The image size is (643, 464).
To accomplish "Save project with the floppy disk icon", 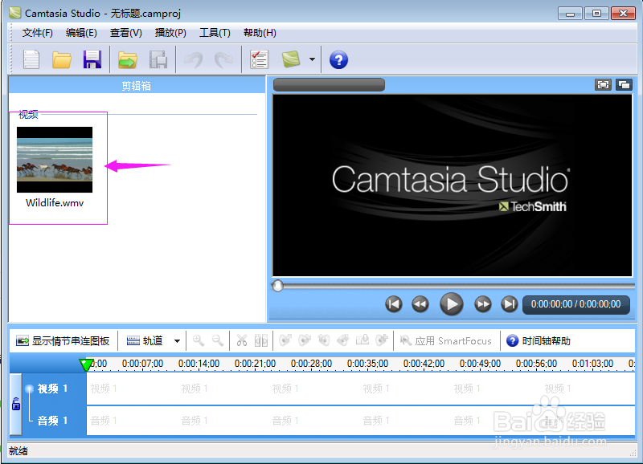I will 92,59.
